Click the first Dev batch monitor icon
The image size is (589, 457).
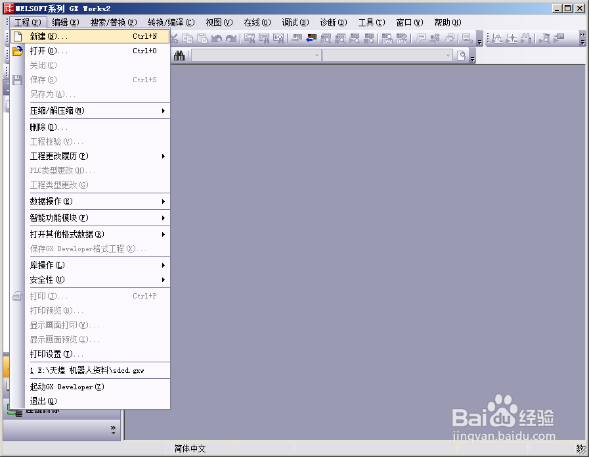[387, 38]
